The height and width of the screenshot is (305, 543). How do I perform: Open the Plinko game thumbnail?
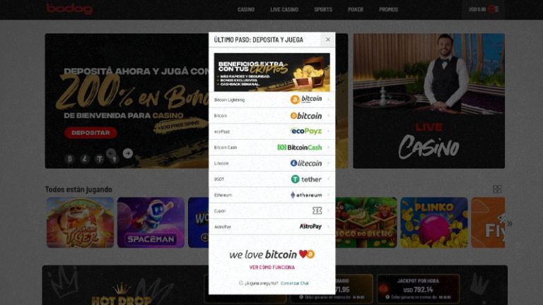click(434, 222)
